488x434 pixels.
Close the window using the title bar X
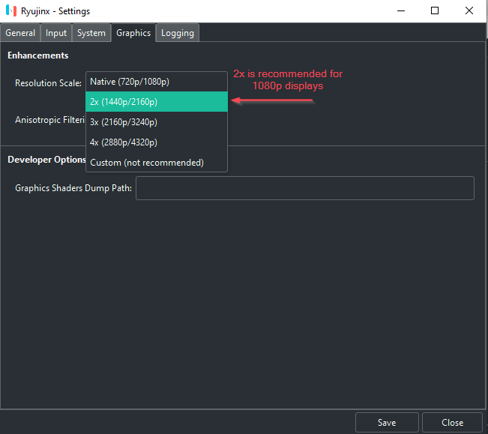click(x=469, y=11)
